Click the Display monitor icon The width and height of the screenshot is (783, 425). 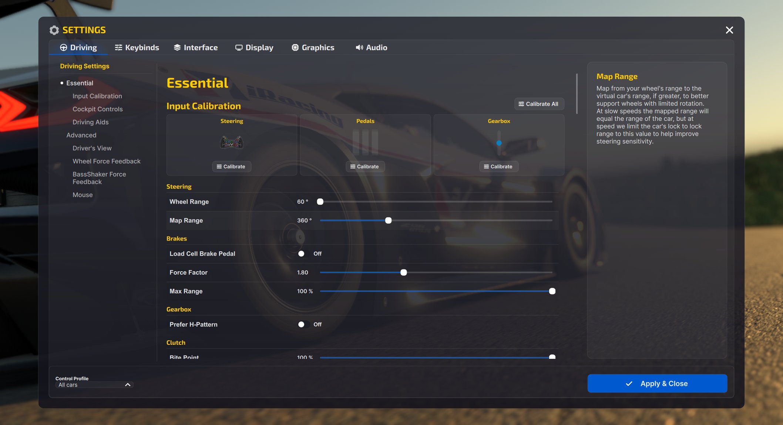[x=239, y=48]
